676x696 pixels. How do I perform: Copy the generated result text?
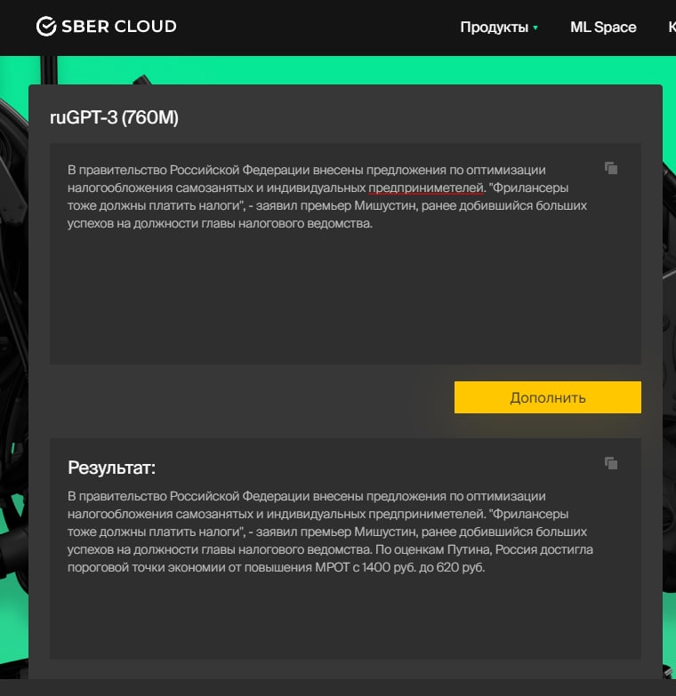click(x=611, y=463)
